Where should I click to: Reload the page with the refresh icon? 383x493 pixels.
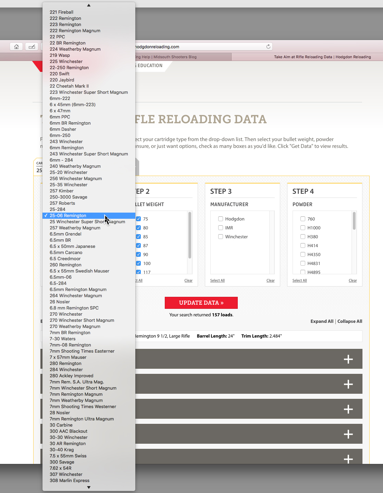(269, 47)
